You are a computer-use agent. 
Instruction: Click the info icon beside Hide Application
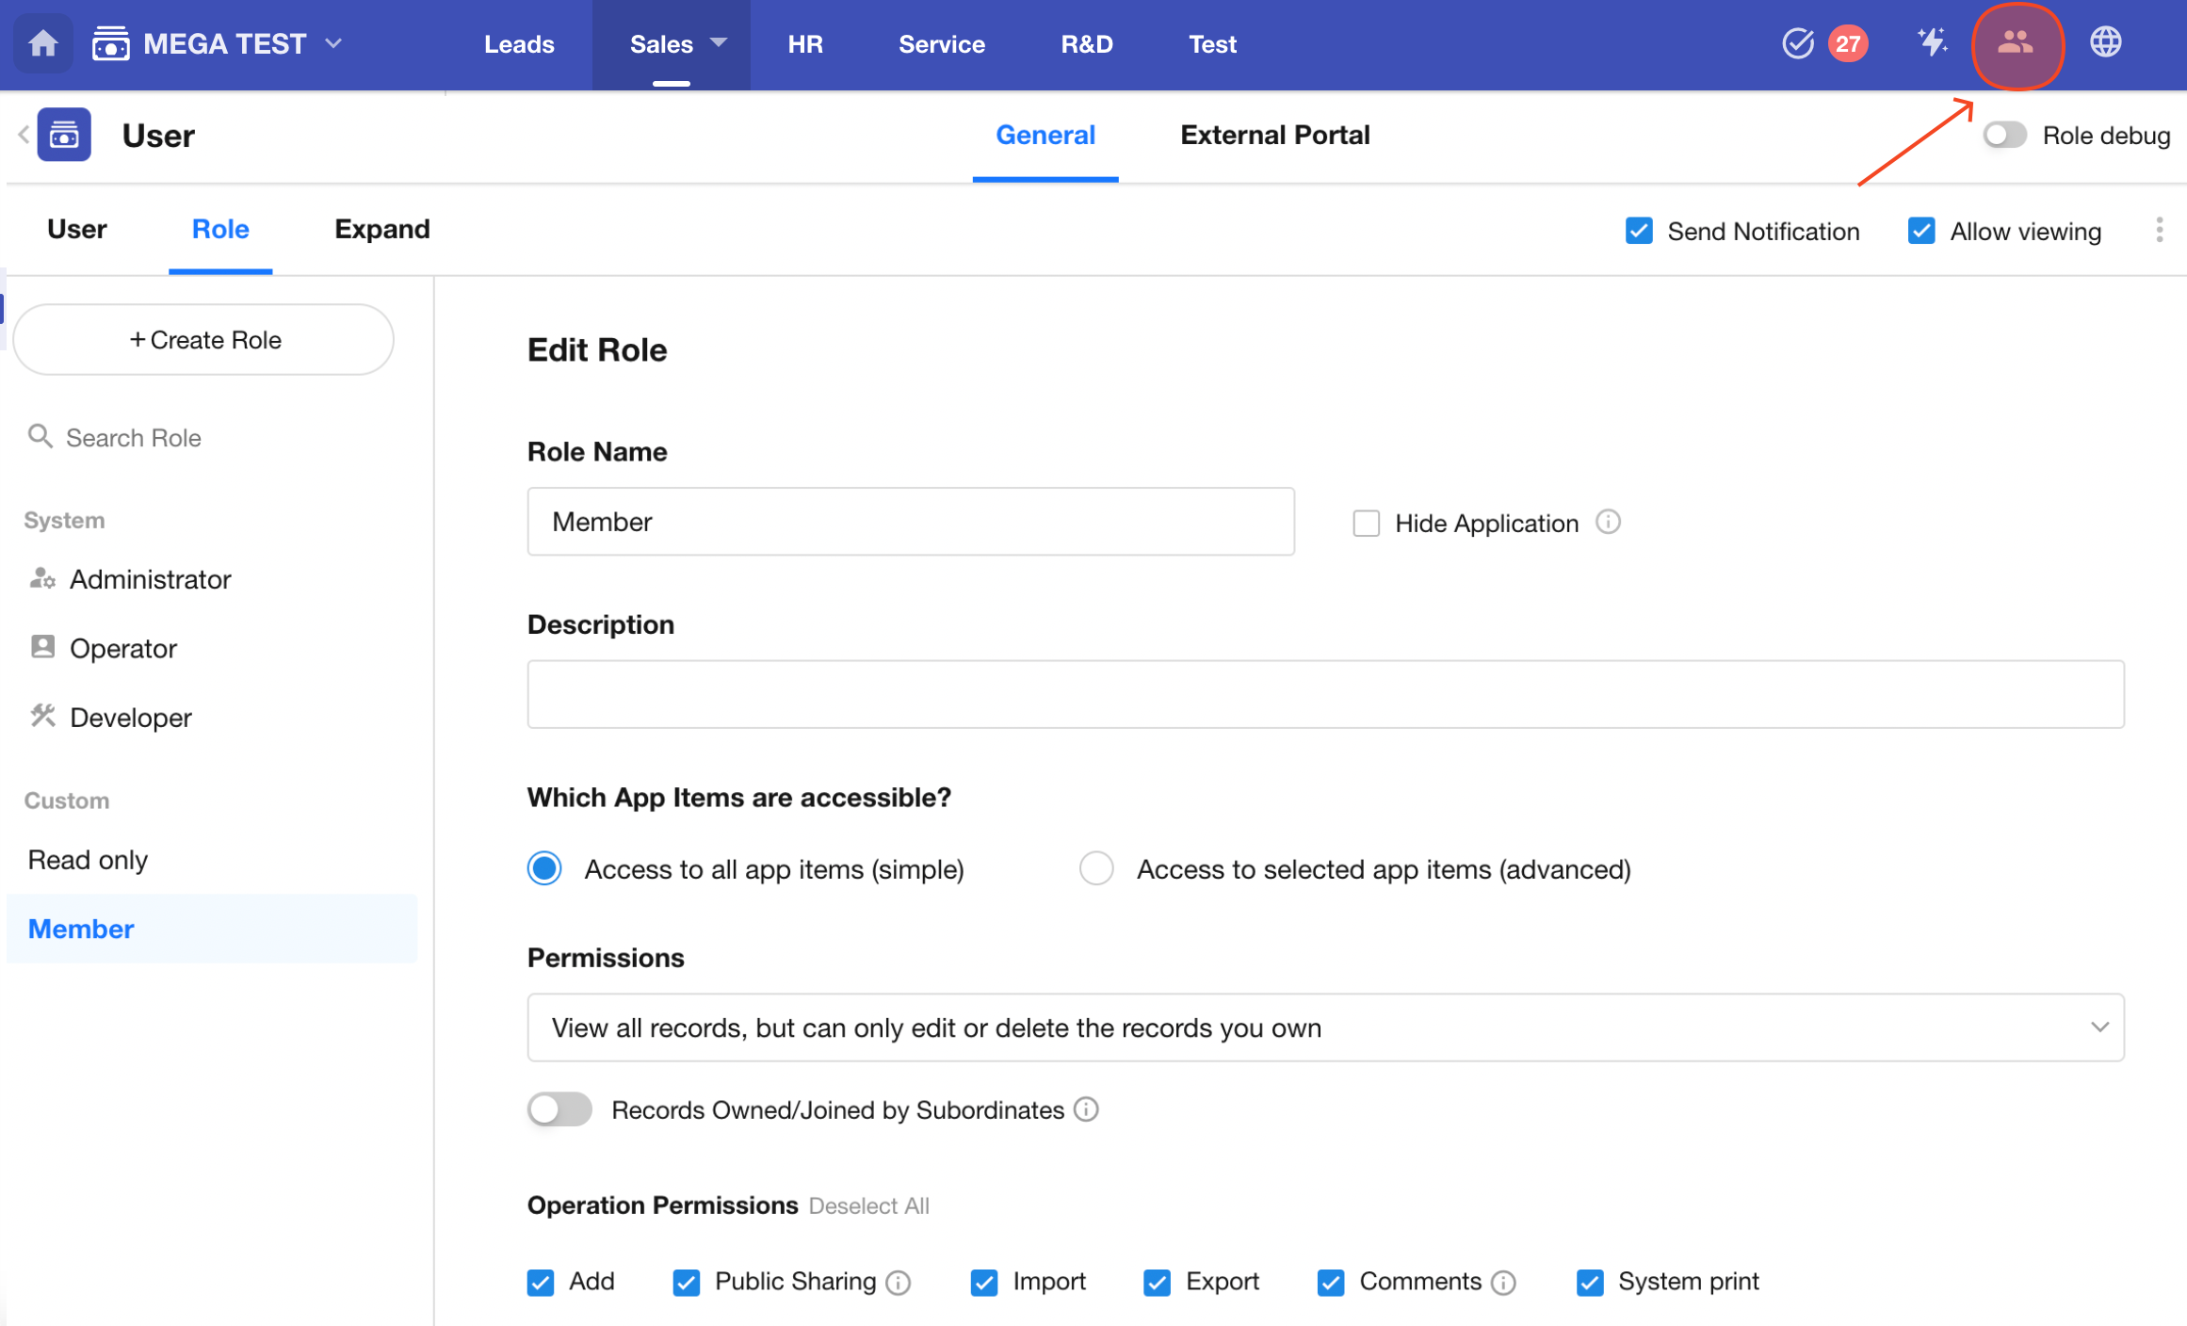(1609, 522)
